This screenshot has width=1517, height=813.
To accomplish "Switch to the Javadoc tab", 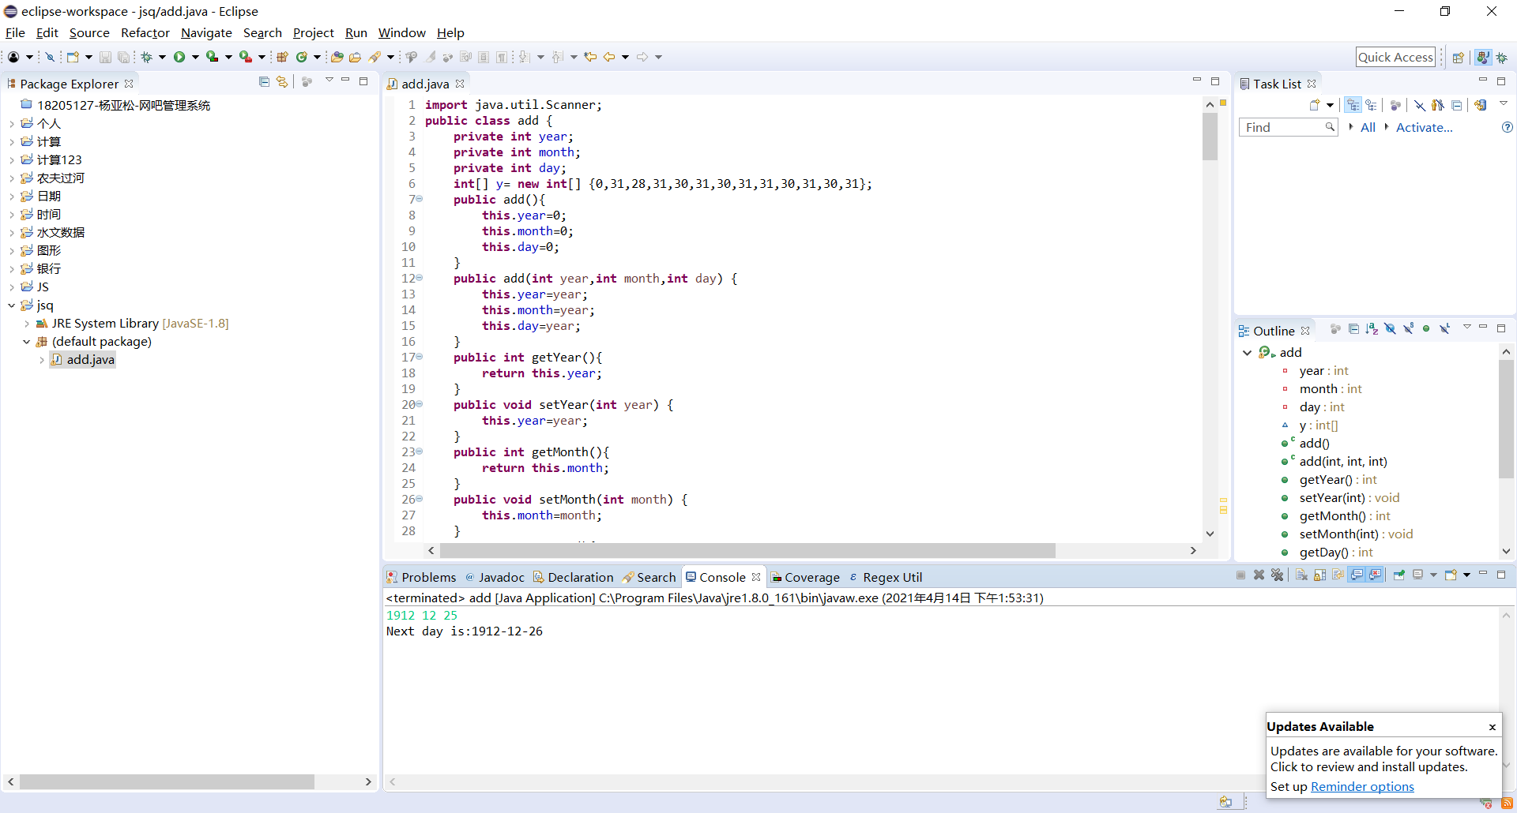I will click(495, 577).
